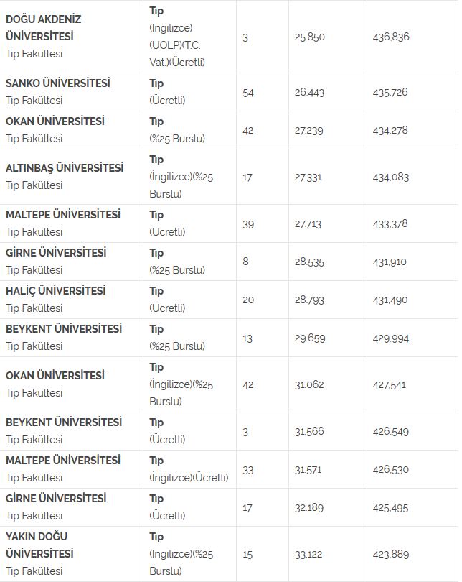Click YAKIN DOĞU ÜNİVERSİTESİ name
Viewport: 462px width, 582px height.
click(42, 545)
